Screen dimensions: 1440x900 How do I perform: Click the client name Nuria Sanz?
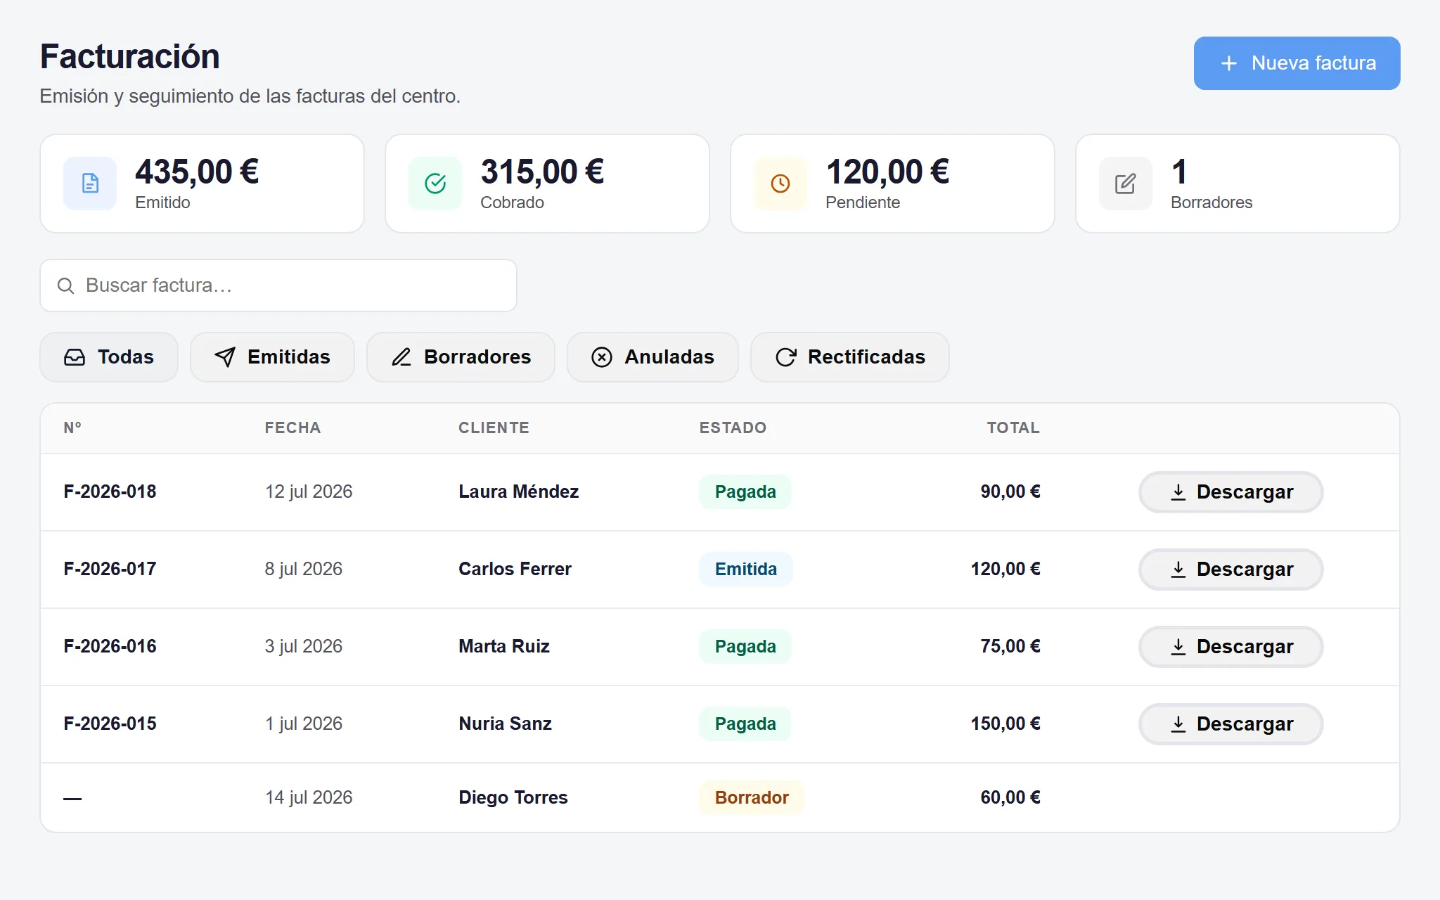point(505,724)
